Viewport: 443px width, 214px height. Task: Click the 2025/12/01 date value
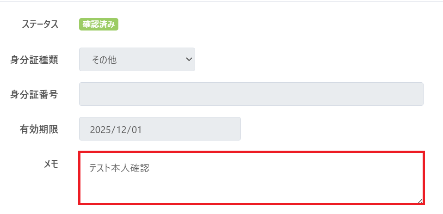116,129
